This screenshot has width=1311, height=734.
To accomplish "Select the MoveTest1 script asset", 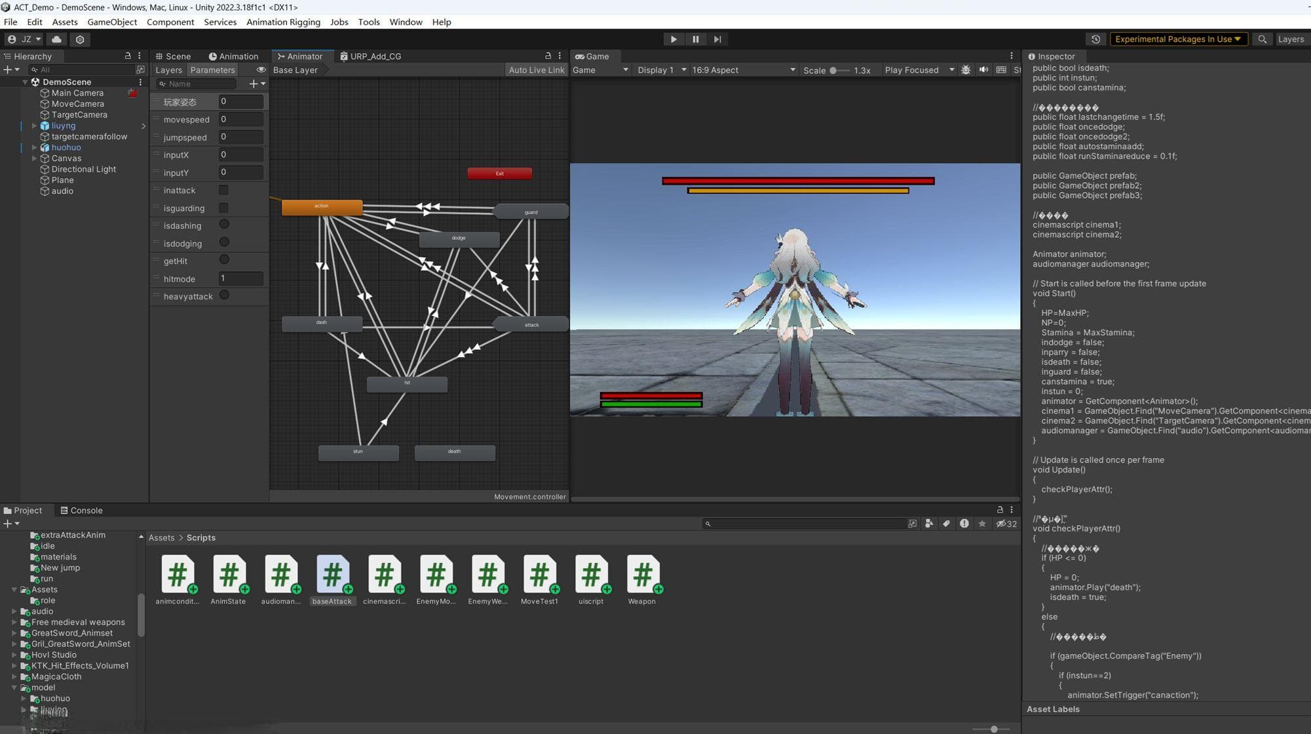I will point(539,580).
